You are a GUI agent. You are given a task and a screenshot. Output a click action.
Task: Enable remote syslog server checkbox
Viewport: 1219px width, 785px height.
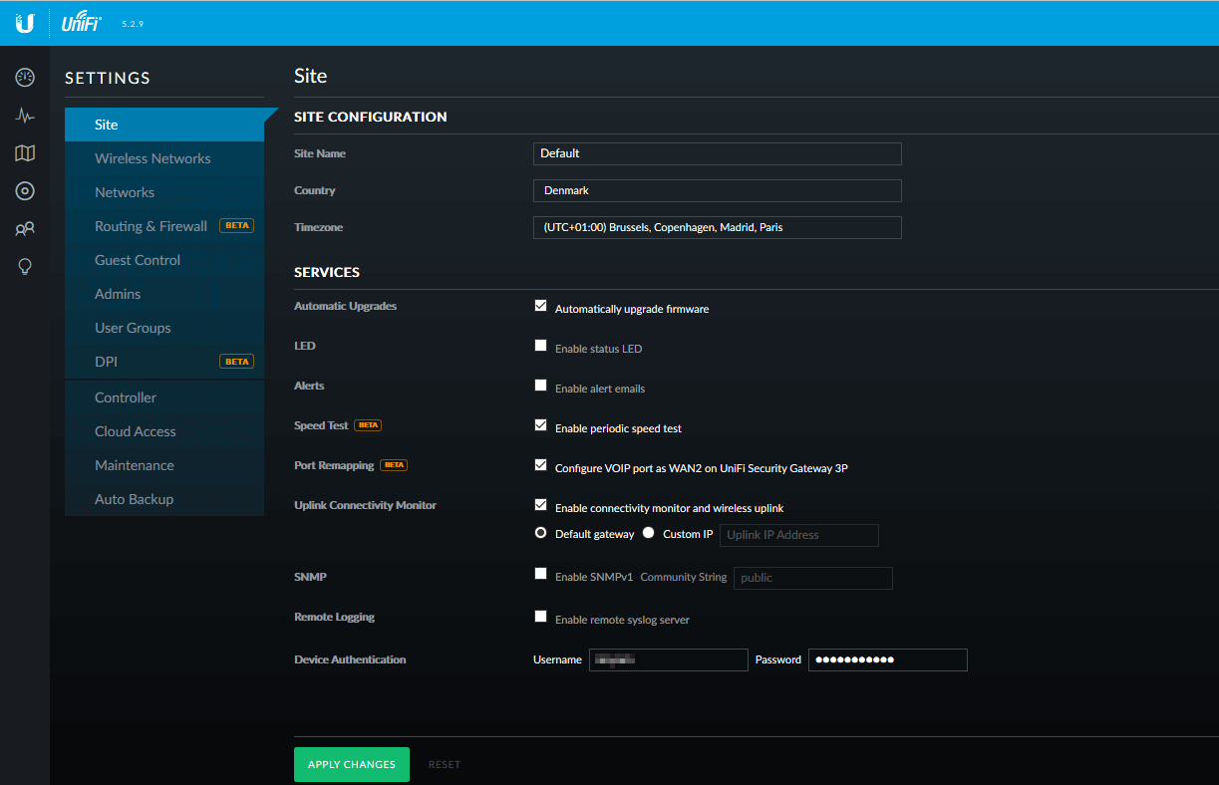(540, 617)
